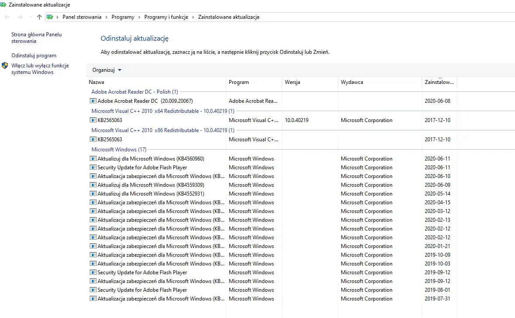Open the recent locations dropdown arrow
This screenshot has width=515, height=318.
point(30,17)
